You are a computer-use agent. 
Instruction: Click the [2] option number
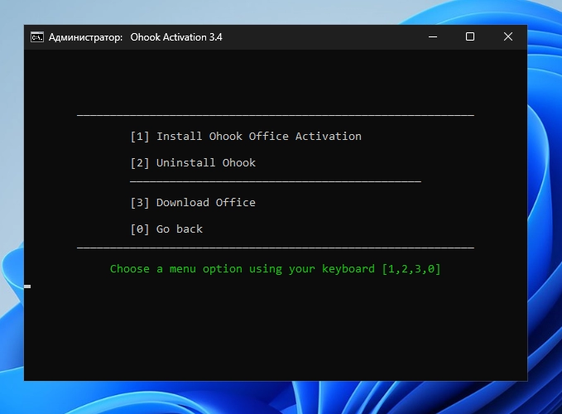pyautogui.click(x=140, y=162)
